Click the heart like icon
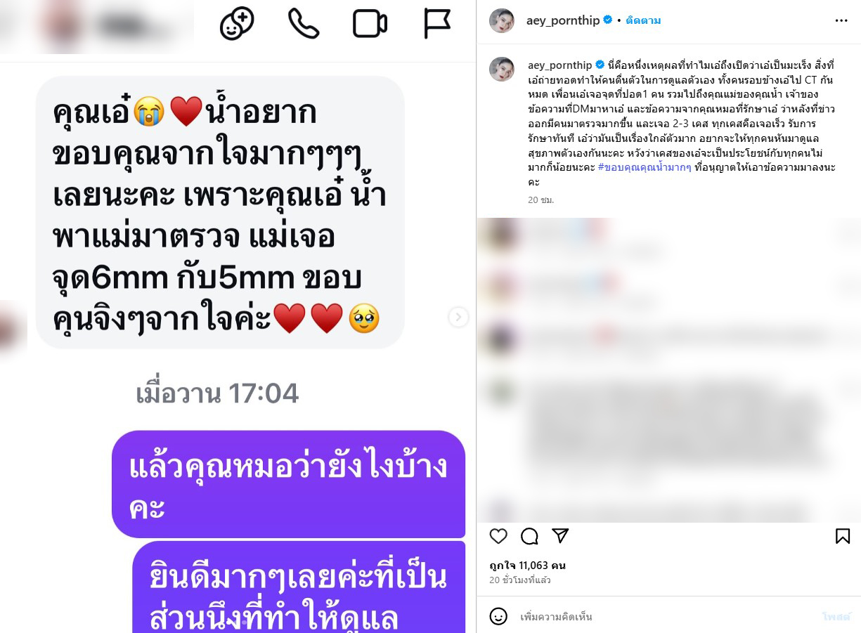The width and height of the screenshot is (861, 633). [x=498, y=536]
